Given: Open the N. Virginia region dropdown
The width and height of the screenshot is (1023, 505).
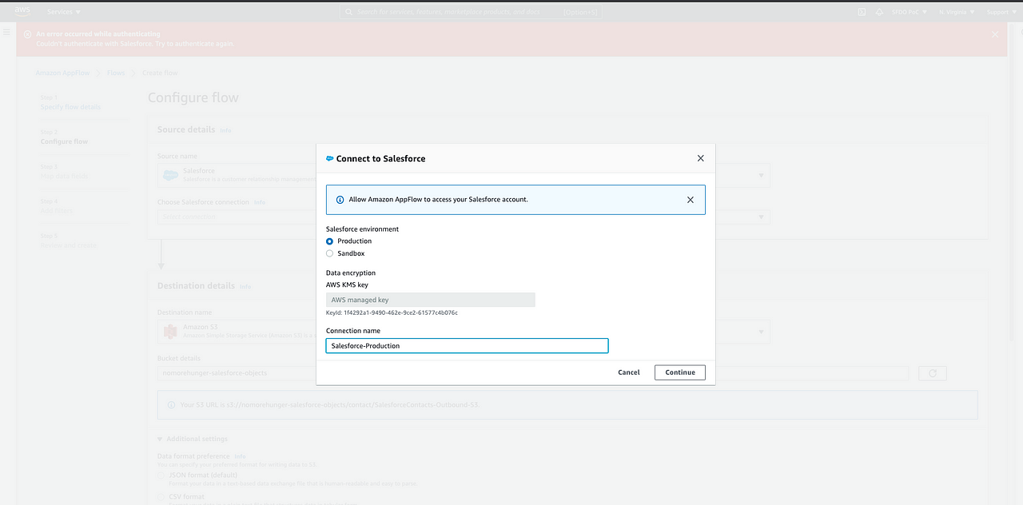Looking at the screenshot, I should [956, 12].
